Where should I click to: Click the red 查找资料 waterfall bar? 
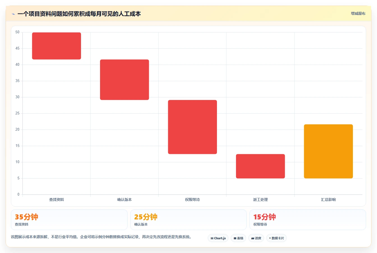click(57, 46)
